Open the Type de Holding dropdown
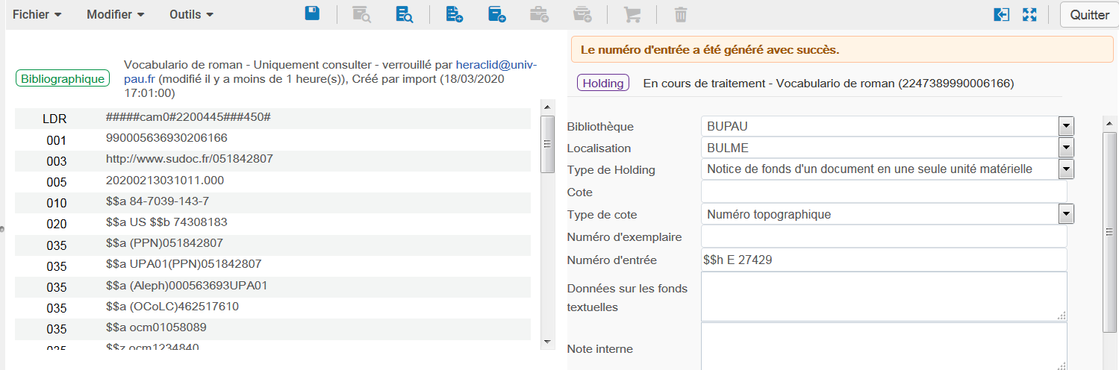This screenshot has width=1119, height=370. click(x=1066, y=169)
